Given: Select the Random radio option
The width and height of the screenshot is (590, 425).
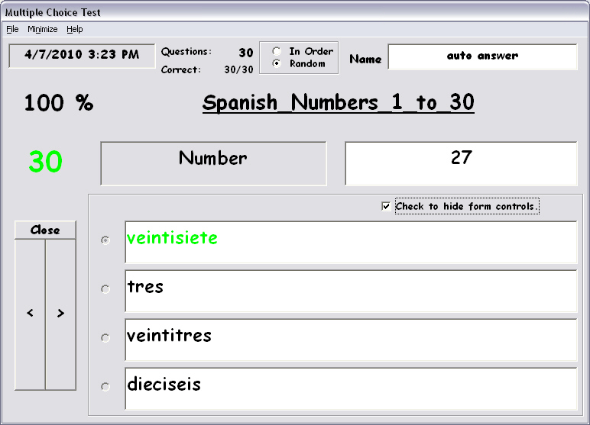Looking at the screenshot, I should tap(277, 63).
